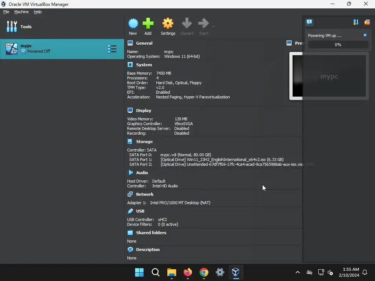Click the VirtualBox taskbar icon
This screenshot has height=281, width=375.
coord(236,272)
